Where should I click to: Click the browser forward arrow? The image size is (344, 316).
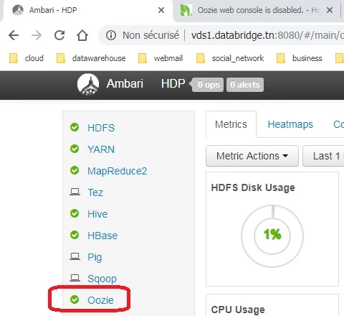tap(37, 35)
